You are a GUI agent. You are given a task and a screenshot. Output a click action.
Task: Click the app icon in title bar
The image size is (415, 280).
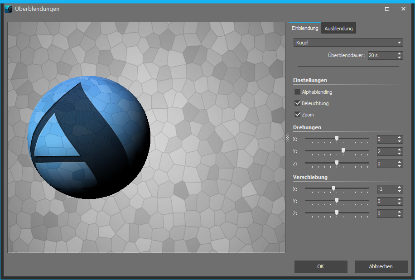coord(8,9)
